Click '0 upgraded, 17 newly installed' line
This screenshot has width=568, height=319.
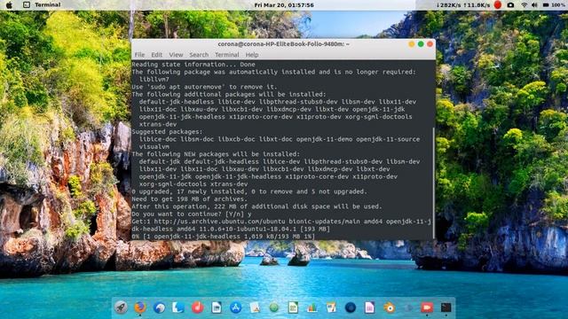pos(249,191)
